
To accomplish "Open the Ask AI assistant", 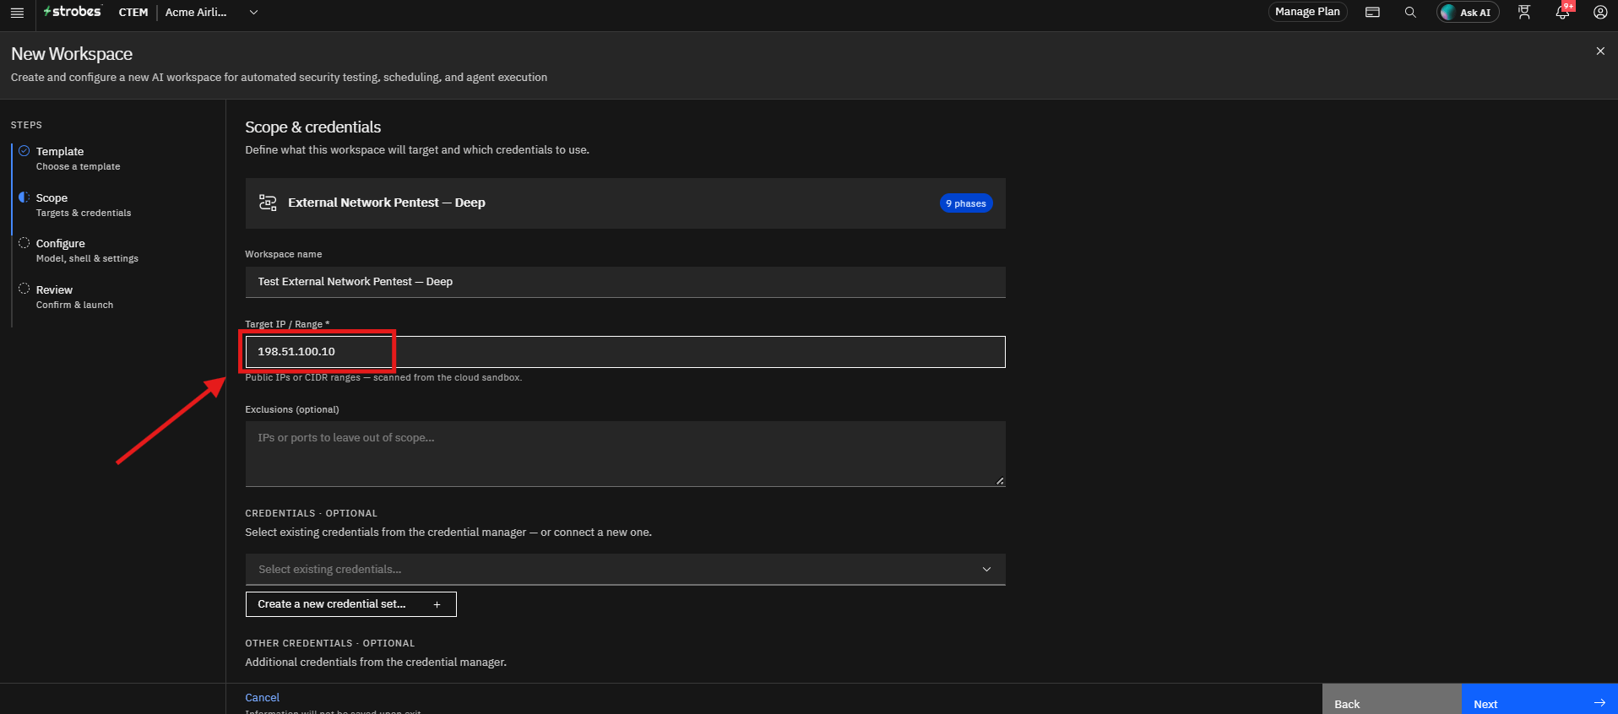I will (x=1468, y=13).
